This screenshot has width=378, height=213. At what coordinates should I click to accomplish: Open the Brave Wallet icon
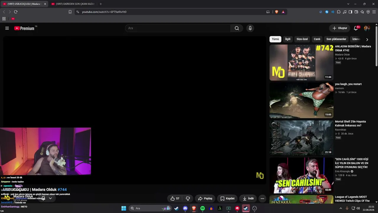[356, 12]
